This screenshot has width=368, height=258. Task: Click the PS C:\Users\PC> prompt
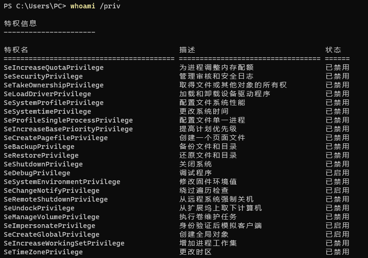pos(35,6)
